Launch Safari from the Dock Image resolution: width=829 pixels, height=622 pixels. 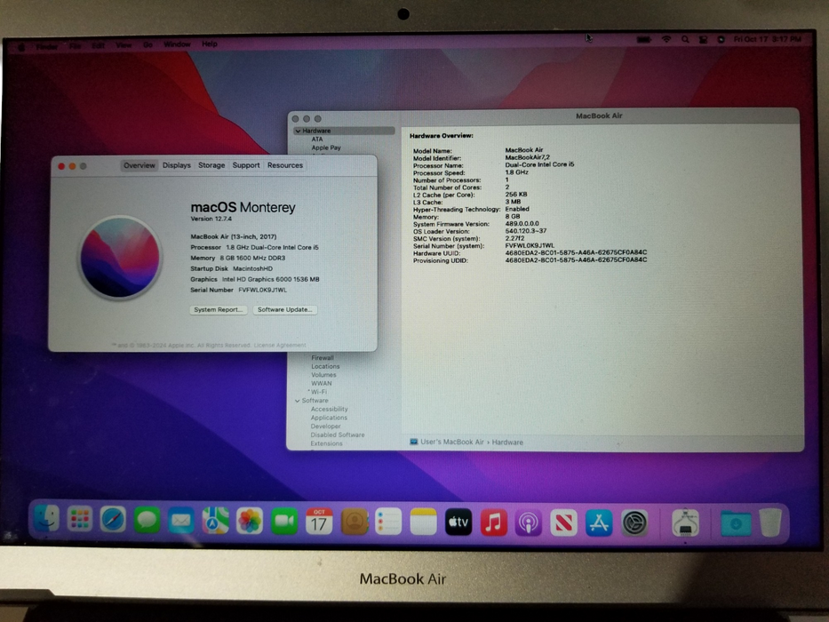coord(113,520)
